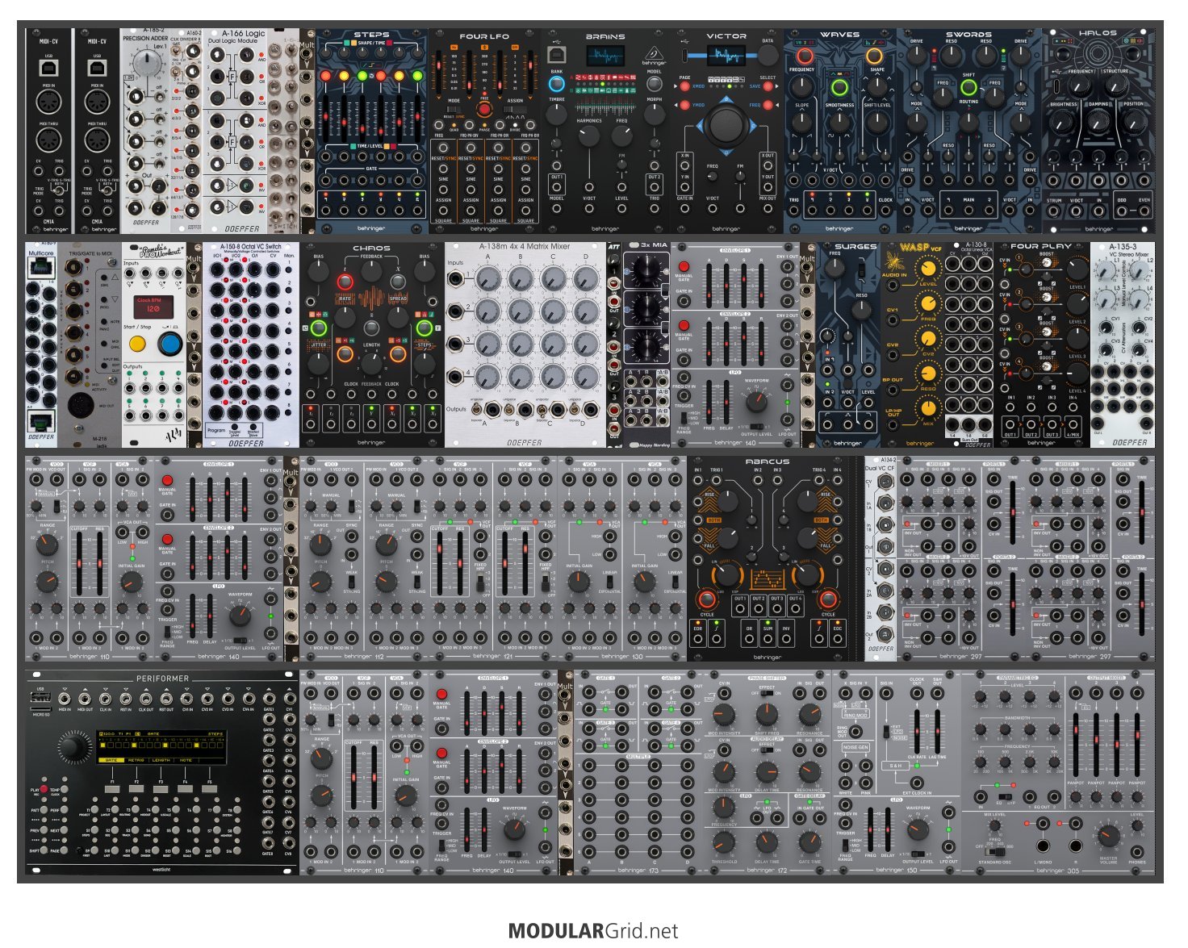Push the red ring button on Waves
The image size is (1188, 948).
coord(804,56)
